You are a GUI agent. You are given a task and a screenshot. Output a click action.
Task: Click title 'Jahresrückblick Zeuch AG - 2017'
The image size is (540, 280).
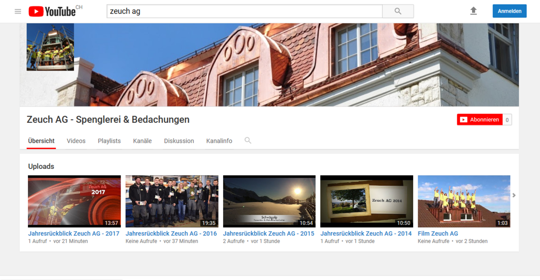(74, 234)
